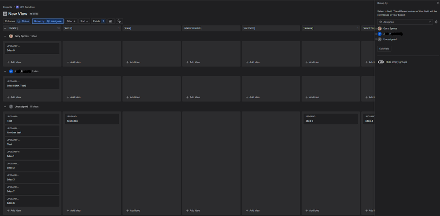Click the 13 ideas count badge

pyautogui.click(x=33, y=14)
